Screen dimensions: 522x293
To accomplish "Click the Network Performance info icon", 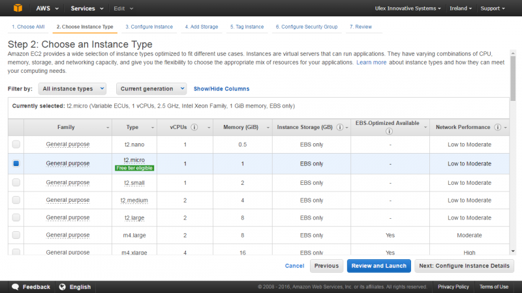I will pyautogui.click(x=497, y=127).
